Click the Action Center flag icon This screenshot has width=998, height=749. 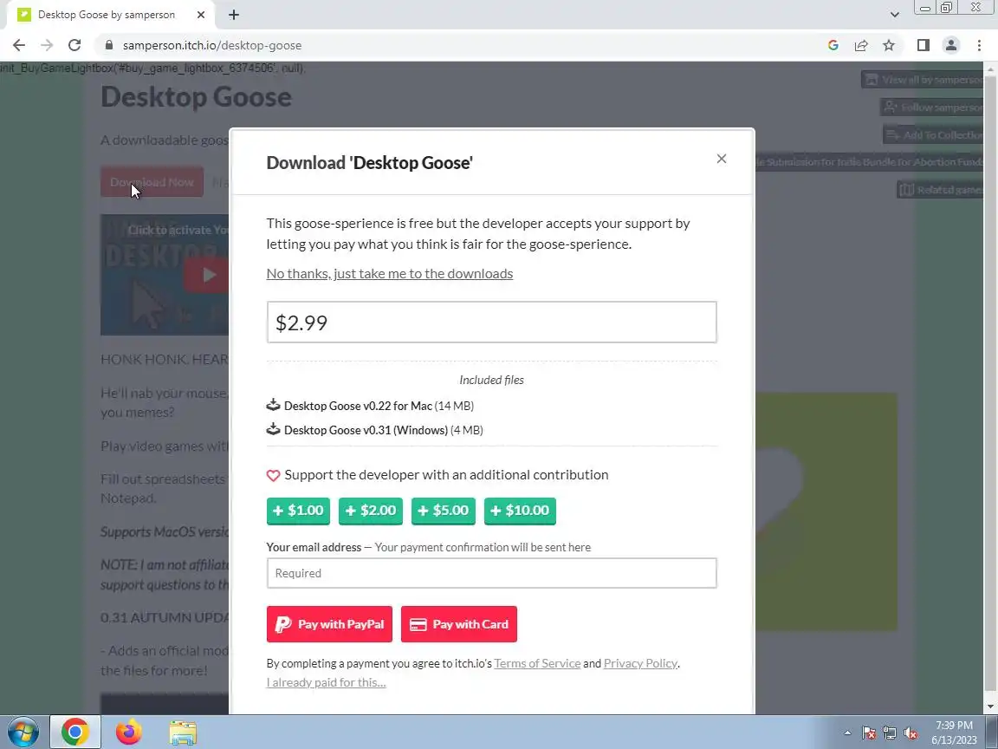point(869,733)
